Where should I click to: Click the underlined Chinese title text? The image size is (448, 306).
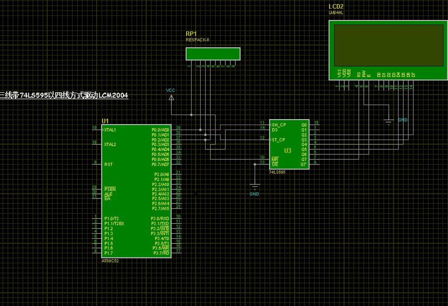click(x=64, y=95)
